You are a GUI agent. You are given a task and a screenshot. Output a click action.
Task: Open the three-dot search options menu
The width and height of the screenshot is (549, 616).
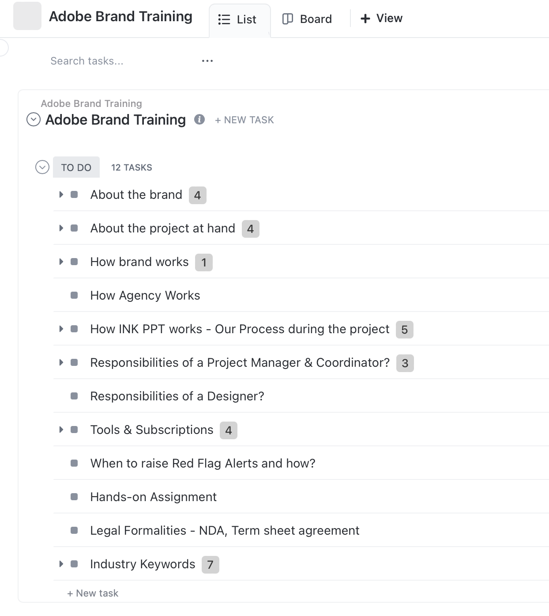tap(207, 61)
